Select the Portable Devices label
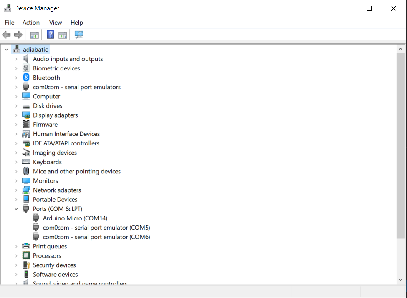Viewport: 407px width, 298px height. pyautogui.click(x=55, y=199)
